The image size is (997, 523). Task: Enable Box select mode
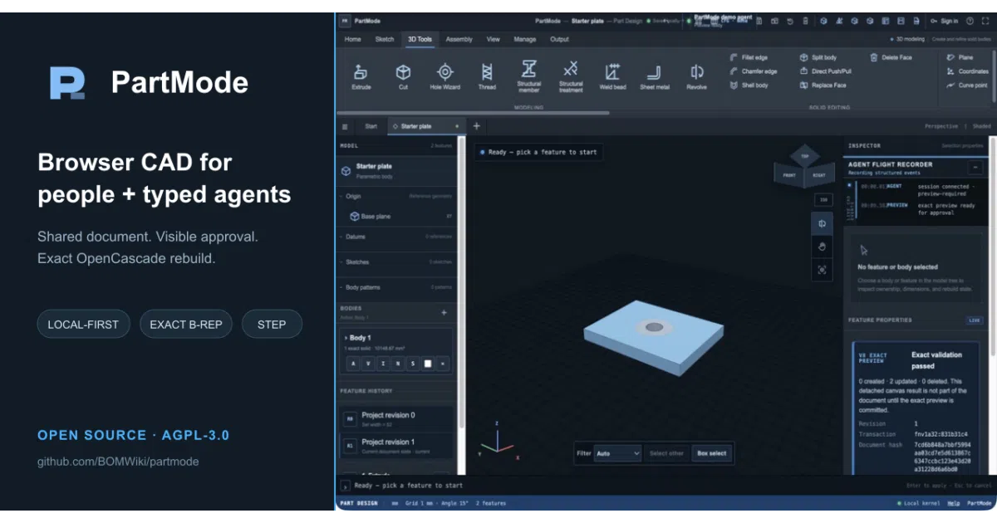(x=711, y=453)
